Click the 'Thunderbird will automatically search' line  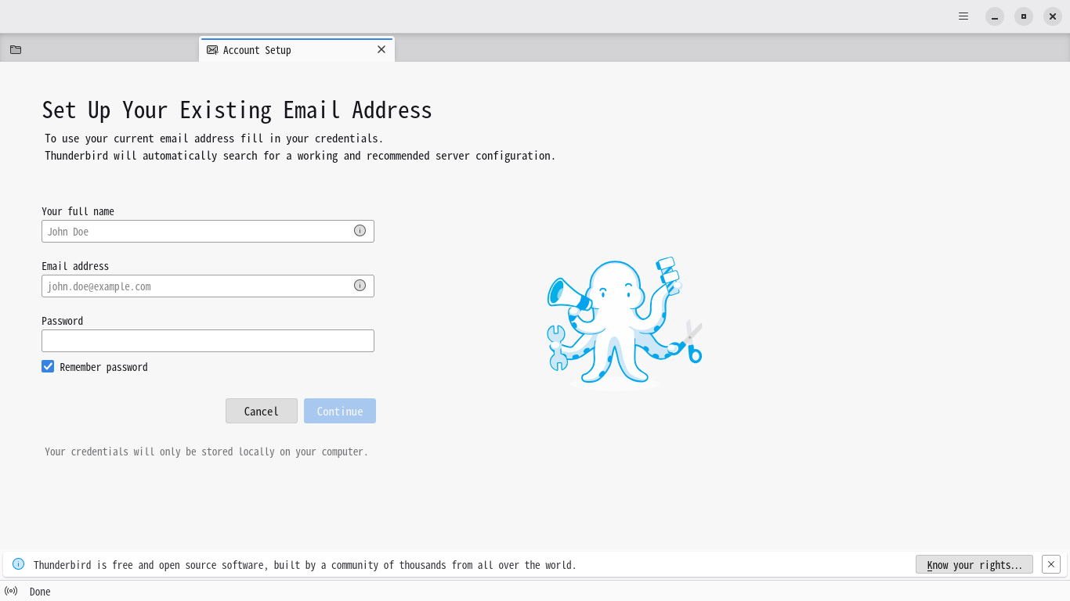(300, 156)
